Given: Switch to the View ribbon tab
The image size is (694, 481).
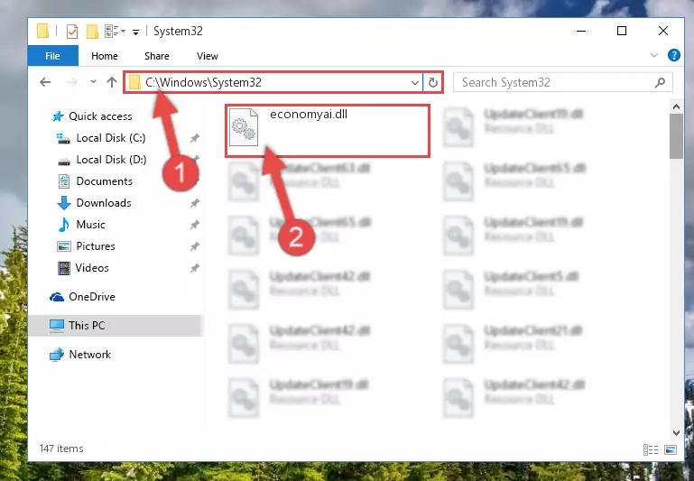Looking at the screenshot, I should pyautogui.click(x=207, y=56).
